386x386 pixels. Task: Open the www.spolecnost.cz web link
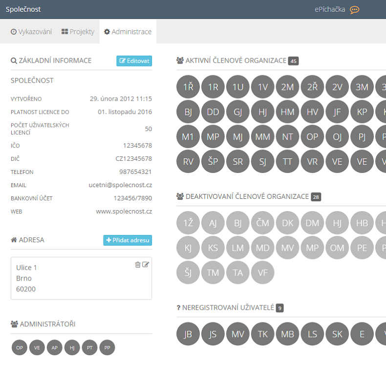point(124,212)
